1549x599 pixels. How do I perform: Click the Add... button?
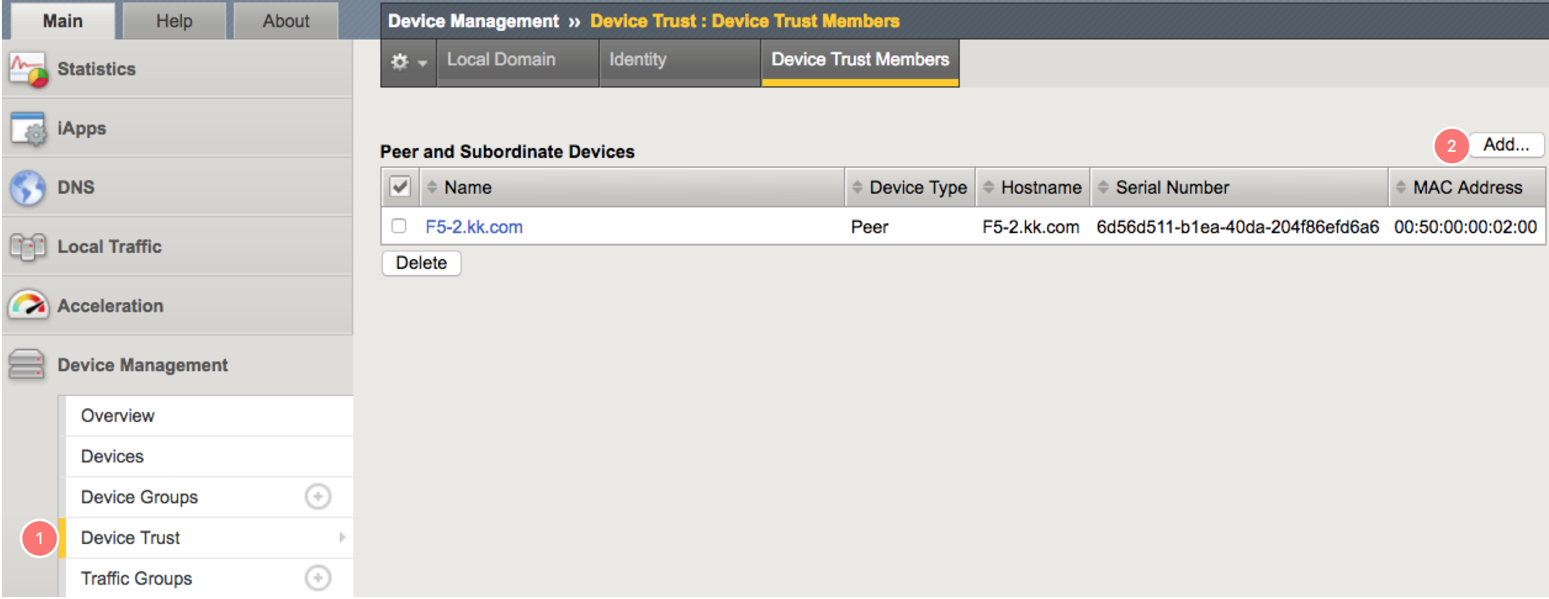click(x=1506, y=145)
